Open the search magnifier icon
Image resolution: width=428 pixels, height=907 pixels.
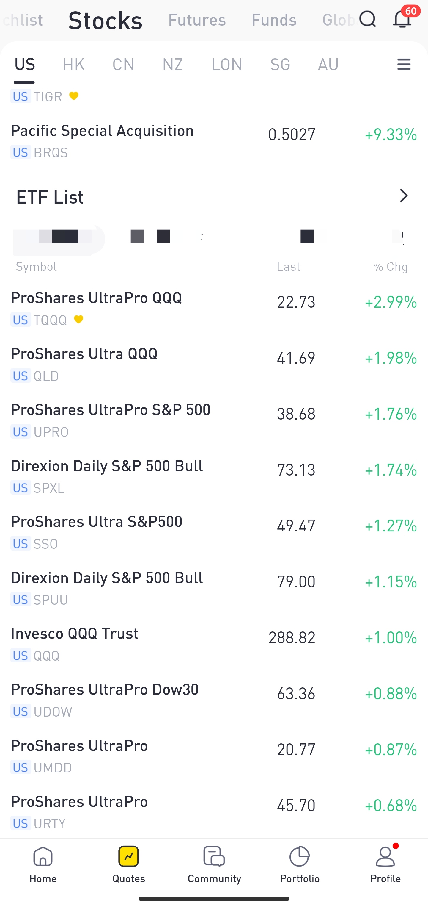point(367,19)
